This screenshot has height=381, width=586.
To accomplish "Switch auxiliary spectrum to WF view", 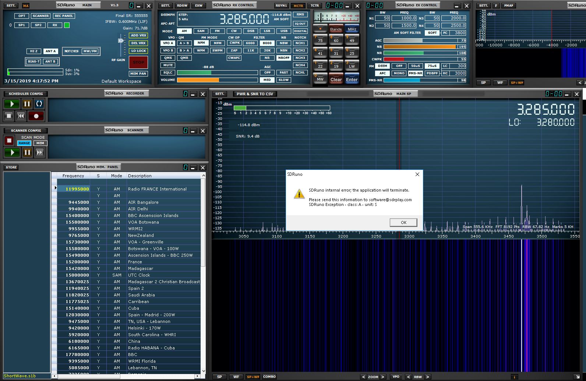I will click(x=500, y=83).
